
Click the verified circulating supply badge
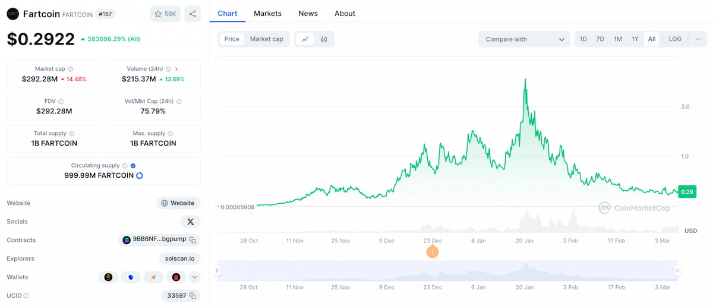pos(133,166)
